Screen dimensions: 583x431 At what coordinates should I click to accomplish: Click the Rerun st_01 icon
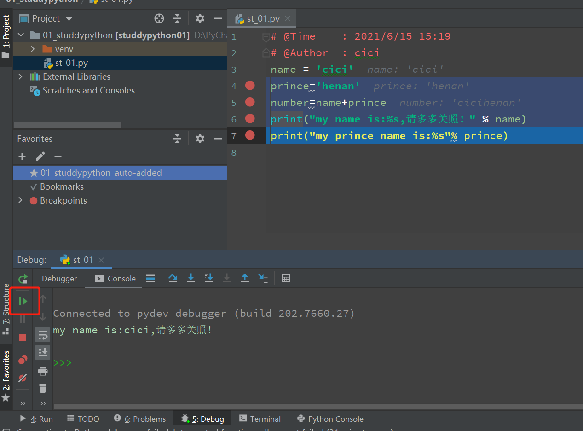click(23, 279)
